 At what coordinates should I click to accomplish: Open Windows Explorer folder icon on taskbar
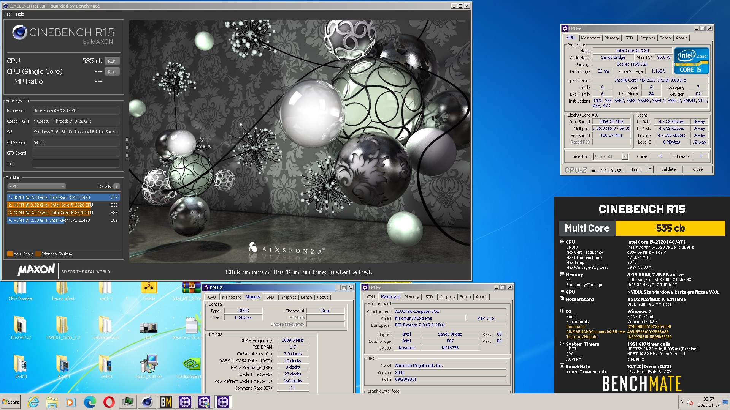(x=52, y=402)
